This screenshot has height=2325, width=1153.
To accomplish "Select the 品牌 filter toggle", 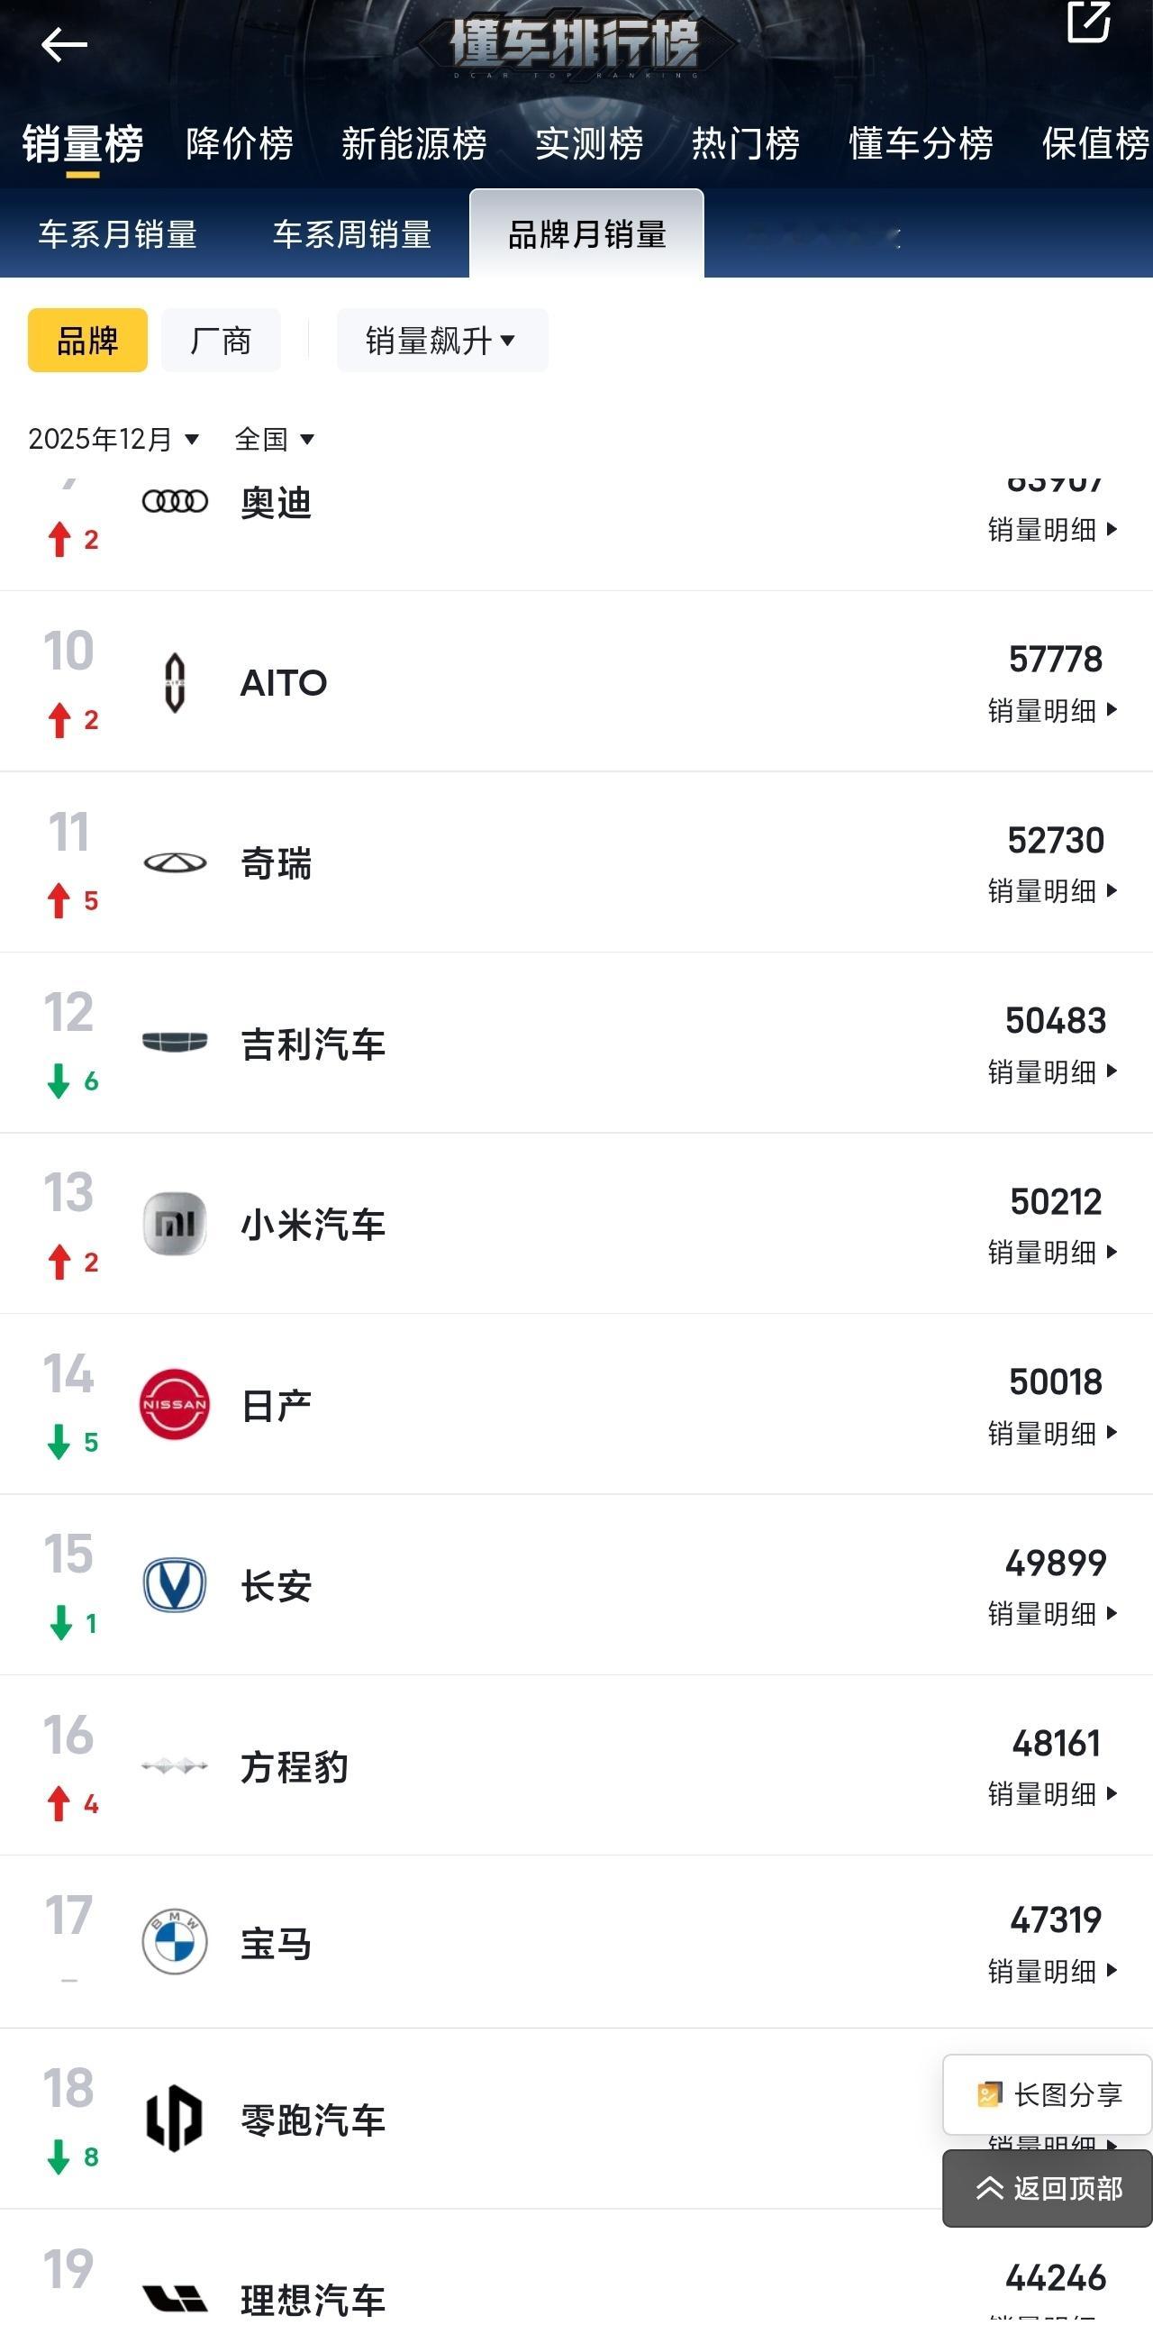I will coord(87,341).
